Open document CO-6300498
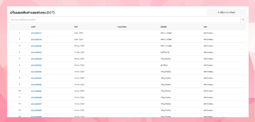 36,97
